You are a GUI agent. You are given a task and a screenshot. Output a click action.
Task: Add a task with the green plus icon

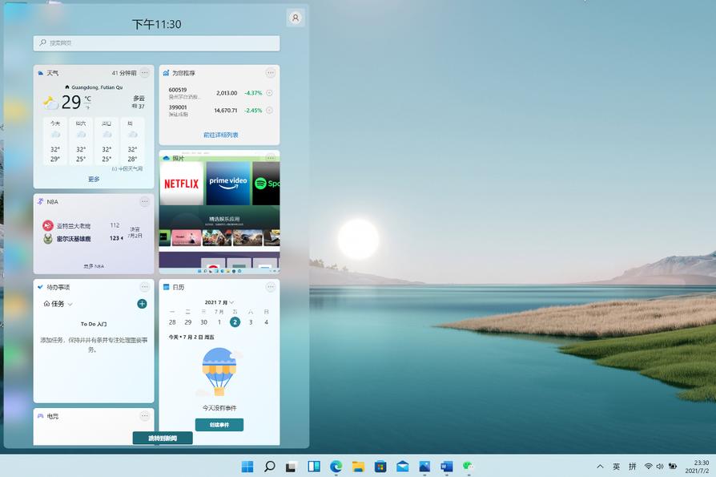point(142,304)
